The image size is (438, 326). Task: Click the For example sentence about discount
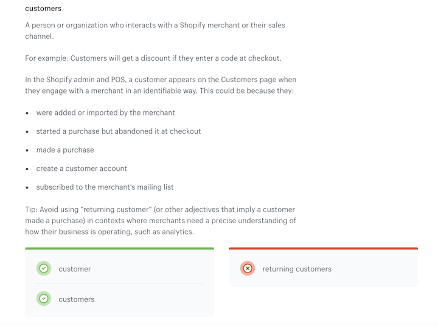[x=153, y=58]
